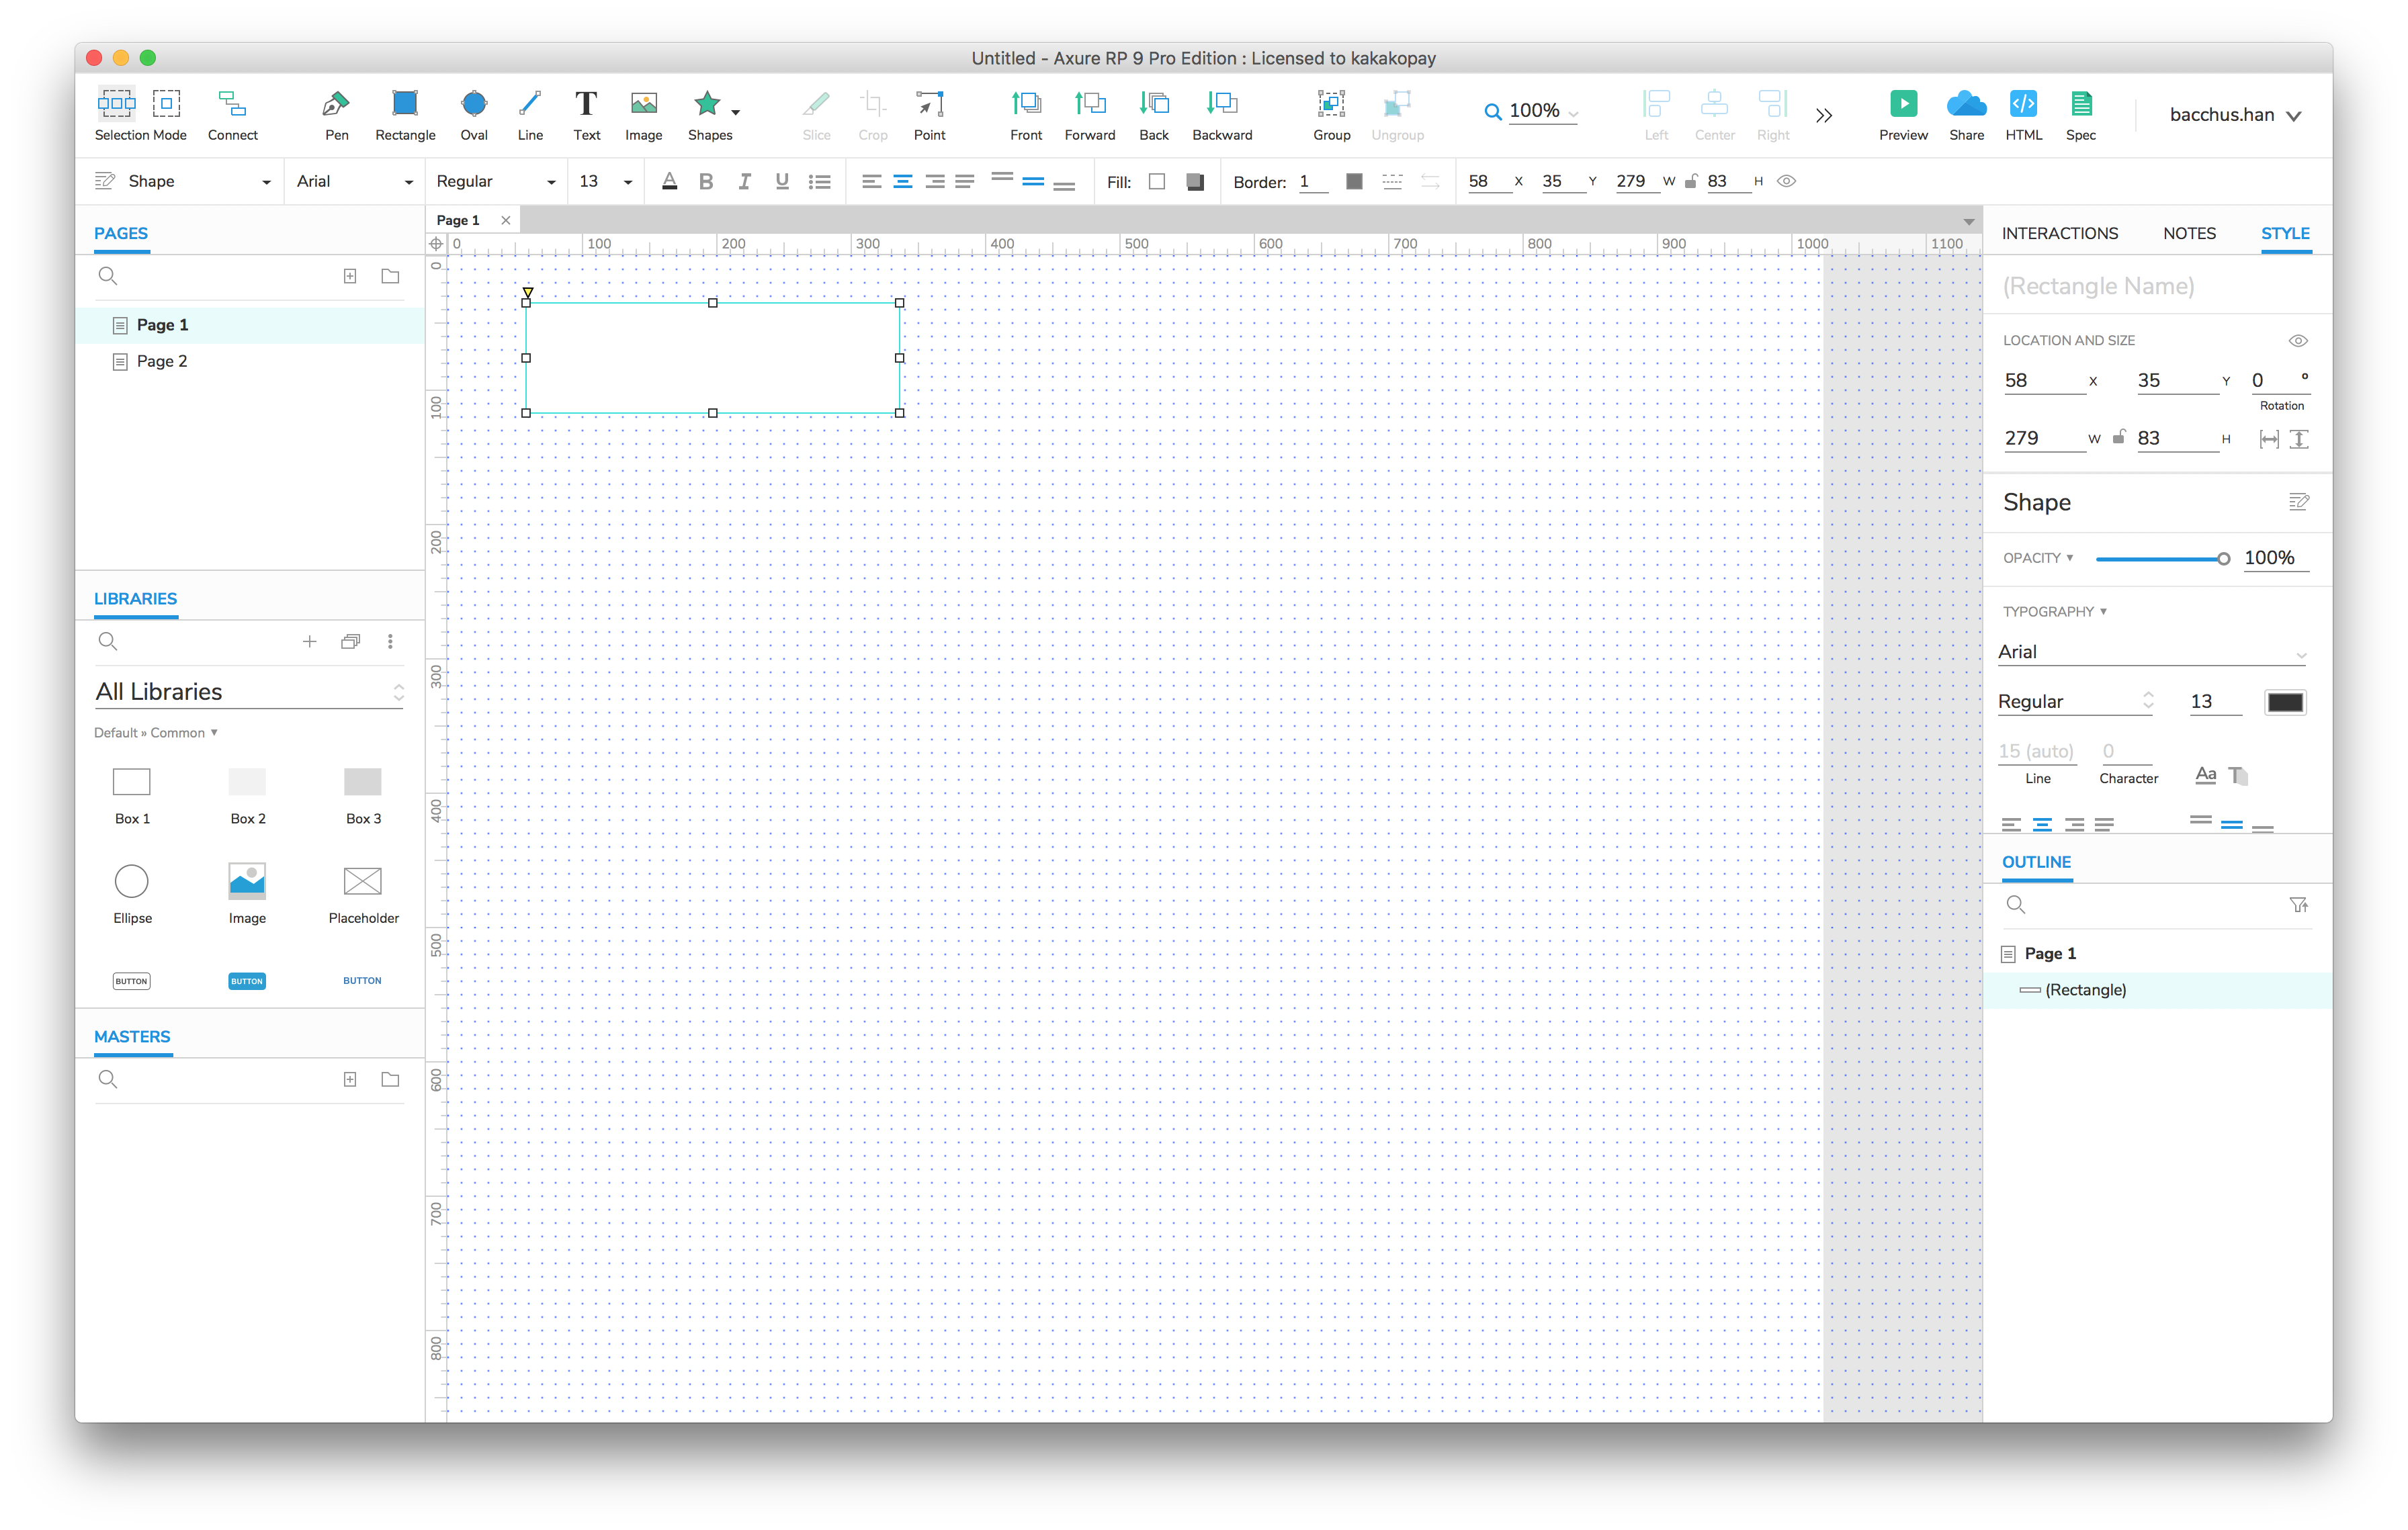Select the Pen tool
2408x1530 pixels.
pos(336,104)
